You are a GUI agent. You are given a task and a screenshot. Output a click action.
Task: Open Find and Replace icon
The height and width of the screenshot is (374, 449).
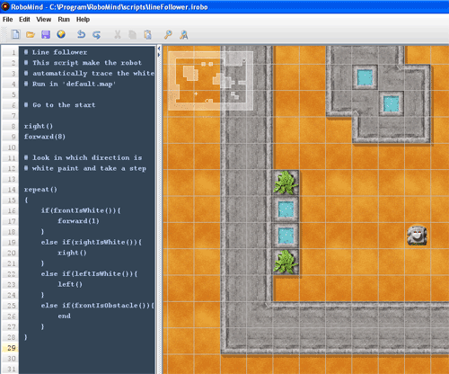183,35
